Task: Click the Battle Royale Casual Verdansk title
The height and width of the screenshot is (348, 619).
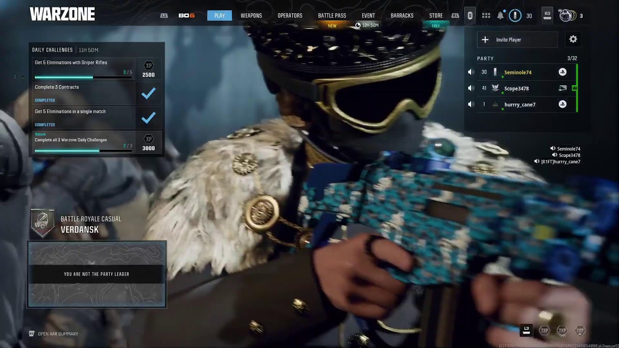Action: click(91, 224)
